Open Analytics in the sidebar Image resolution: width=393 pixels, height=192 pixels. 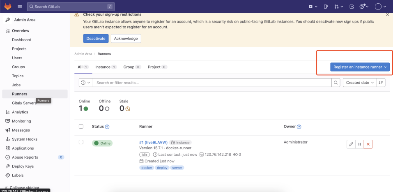coord(35,112)
